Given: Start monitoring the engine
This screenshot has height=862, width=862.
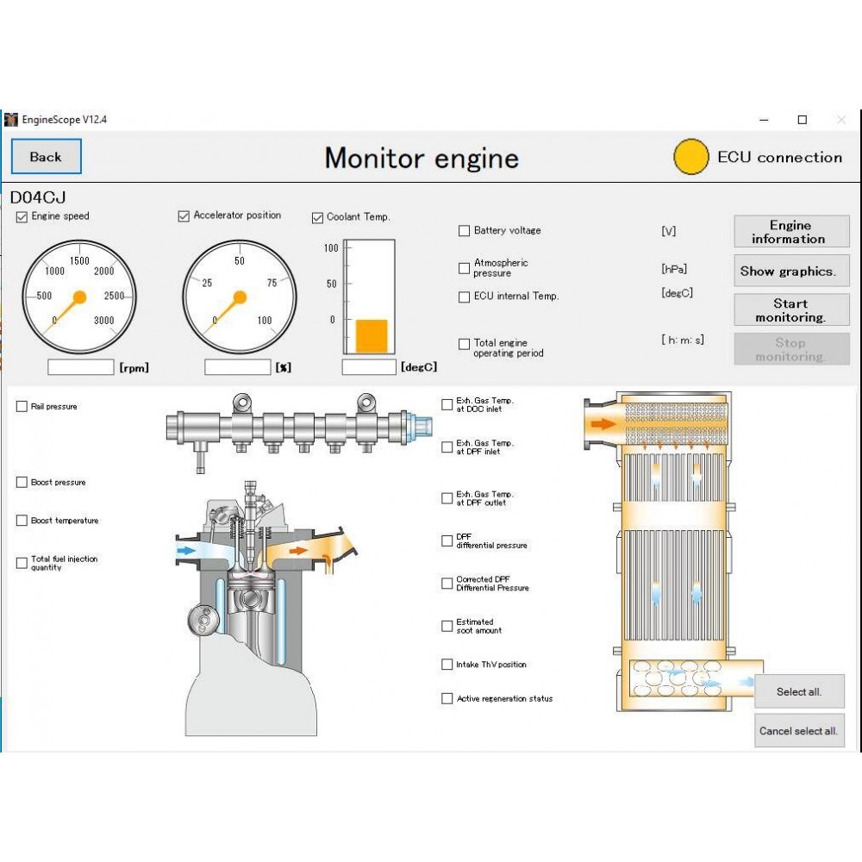Looking at the screenshot, I should pyautogui.click(x=791, y=310).
